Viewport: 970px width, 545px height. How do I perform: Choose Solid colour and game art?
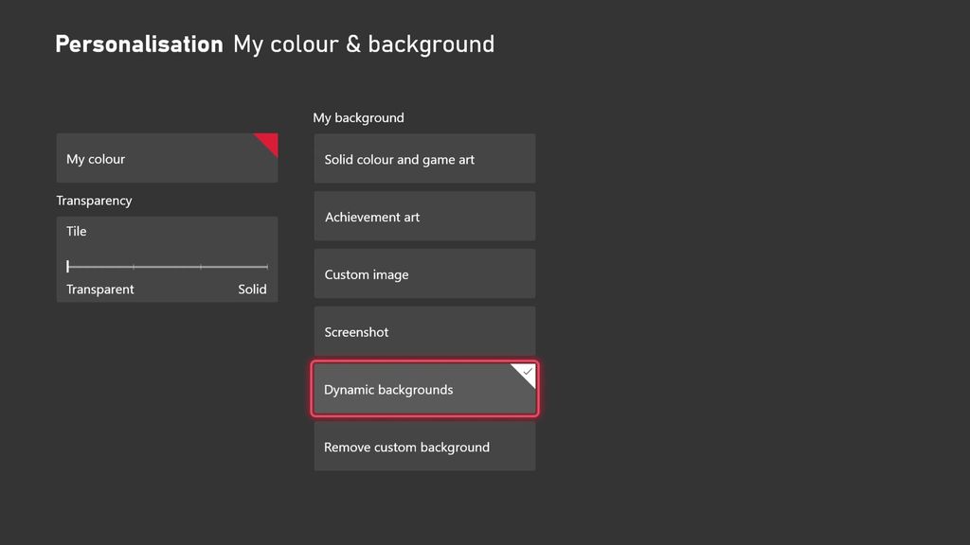pyautogui.click(x=423, y=158)
